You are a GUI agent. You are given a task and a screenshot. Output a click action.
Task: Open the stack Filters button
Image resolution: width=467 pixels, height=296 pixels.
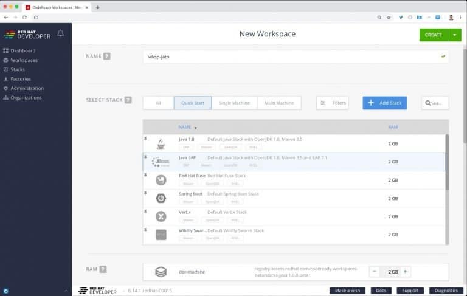[333, 103]
